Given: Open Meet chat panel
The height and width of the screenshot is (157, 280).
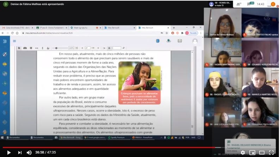Looking at the screenshot, I should coord(250,4).
